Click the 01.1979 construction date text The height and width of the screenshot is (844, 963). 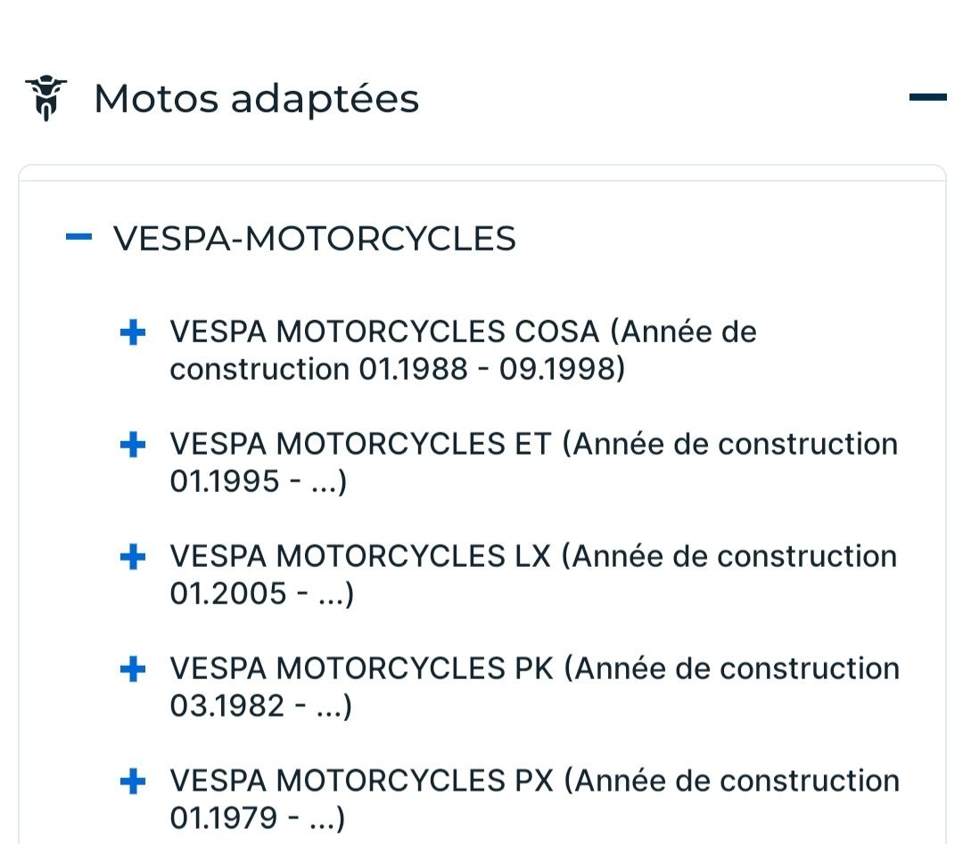[x=224, y=818]
